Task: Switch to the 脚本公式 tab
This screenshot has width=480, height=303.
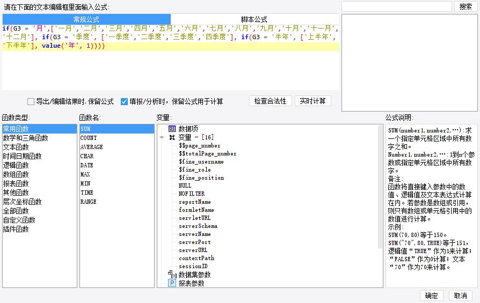Action: 254,19
